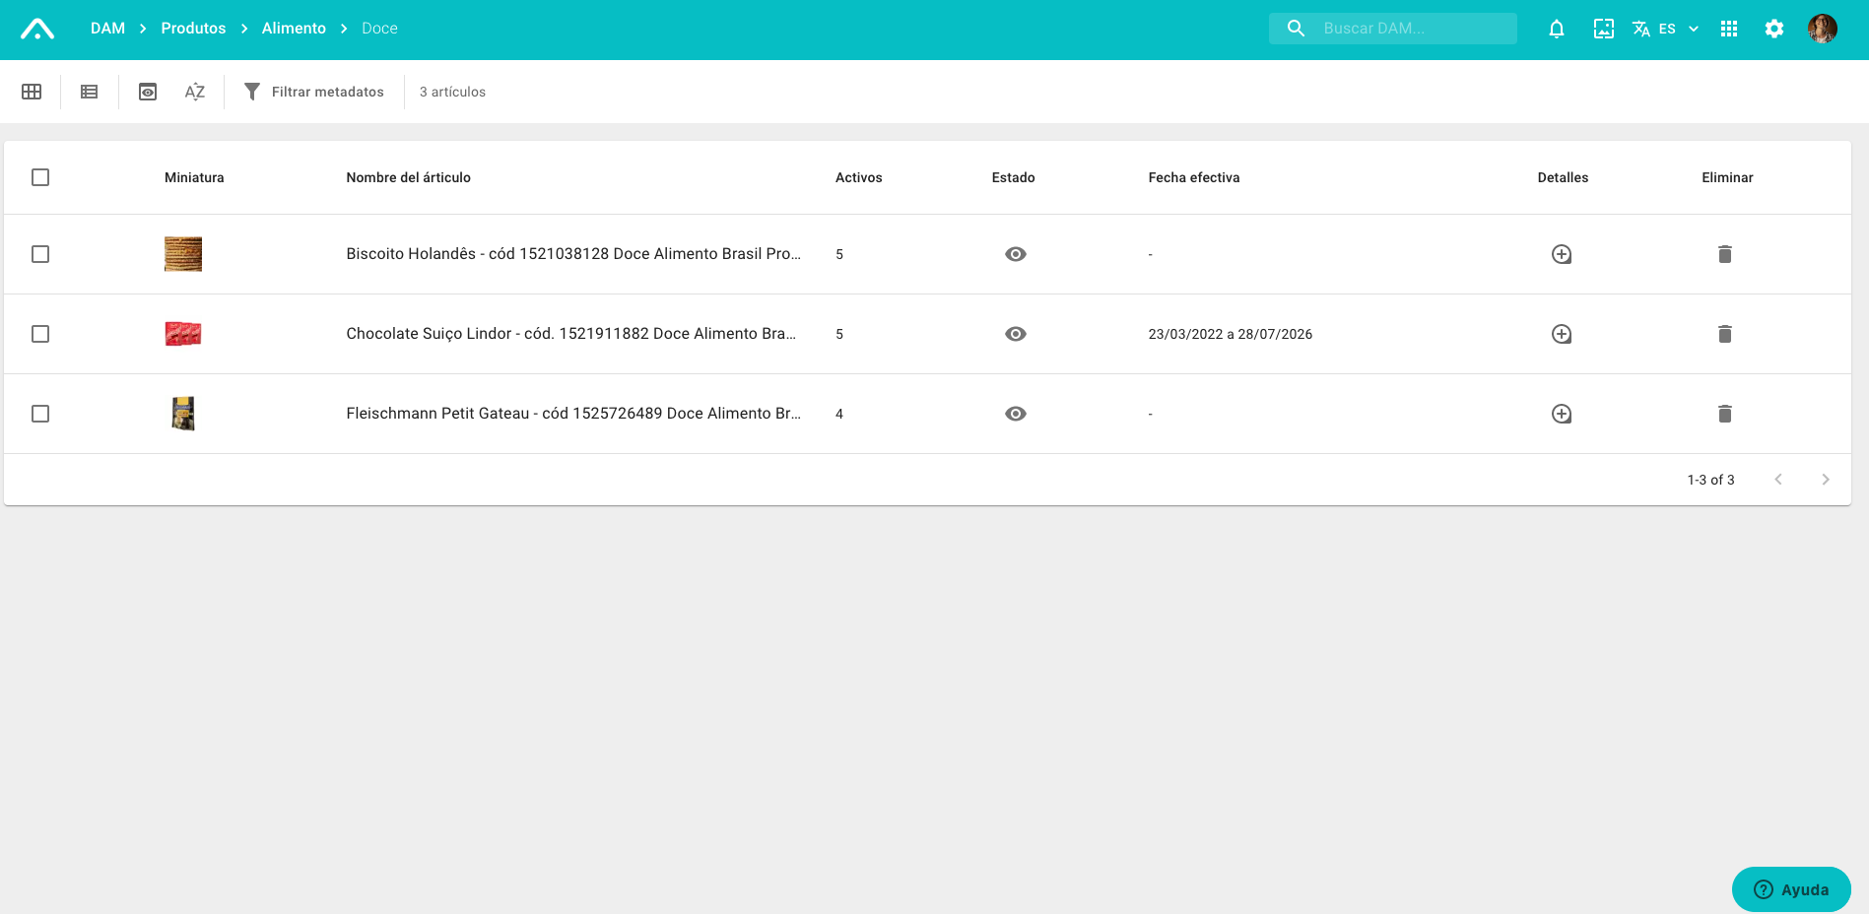Open settings gear
The height and width of the screenshot is (914, 1869).
(x=1774, y=29)
